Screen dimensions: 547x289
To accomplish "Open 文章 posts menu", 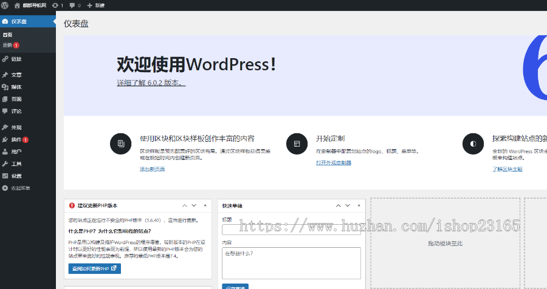I will [x=28, y=75].
